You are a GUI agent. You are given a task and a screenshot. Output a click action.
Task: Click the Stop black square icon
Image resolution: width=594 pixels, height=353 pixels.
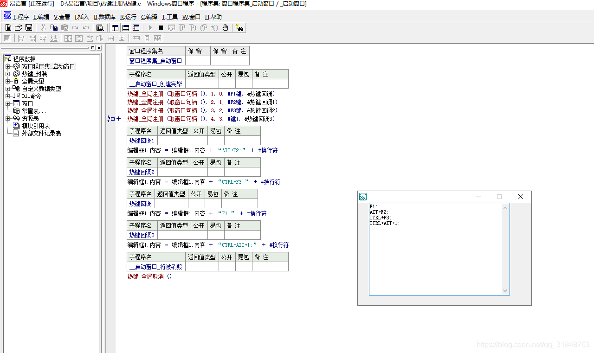click(x=161, y=28)
